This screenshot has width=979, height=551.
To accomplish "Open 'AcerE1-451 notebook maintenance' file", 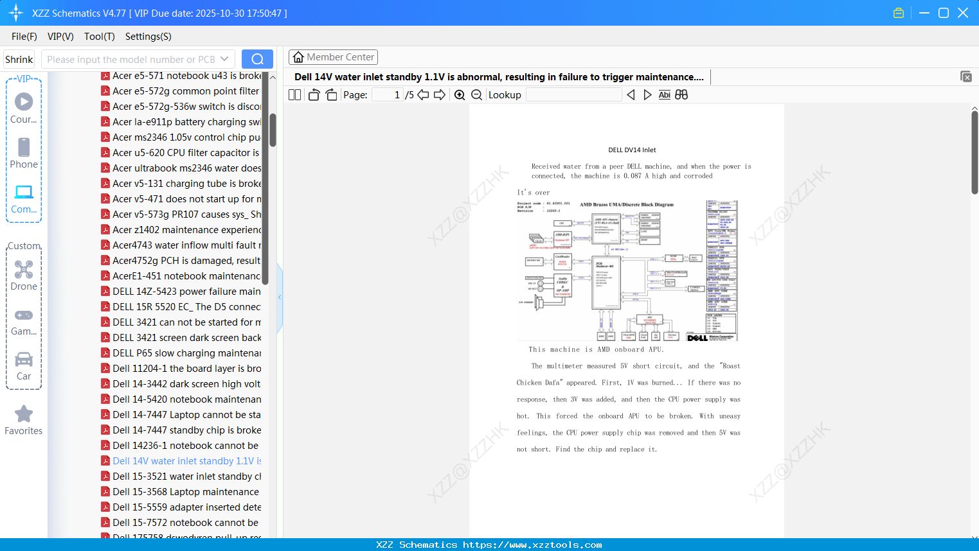I will coord(181,276).
